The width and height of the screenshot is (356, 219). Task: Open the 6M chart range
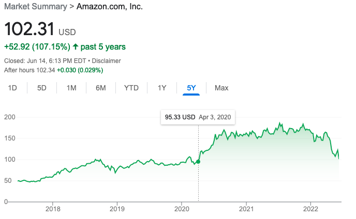click(101, 88)
